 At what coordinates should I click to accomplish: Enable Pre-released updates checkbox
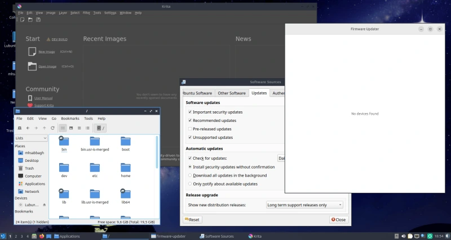tap(190, 129)
